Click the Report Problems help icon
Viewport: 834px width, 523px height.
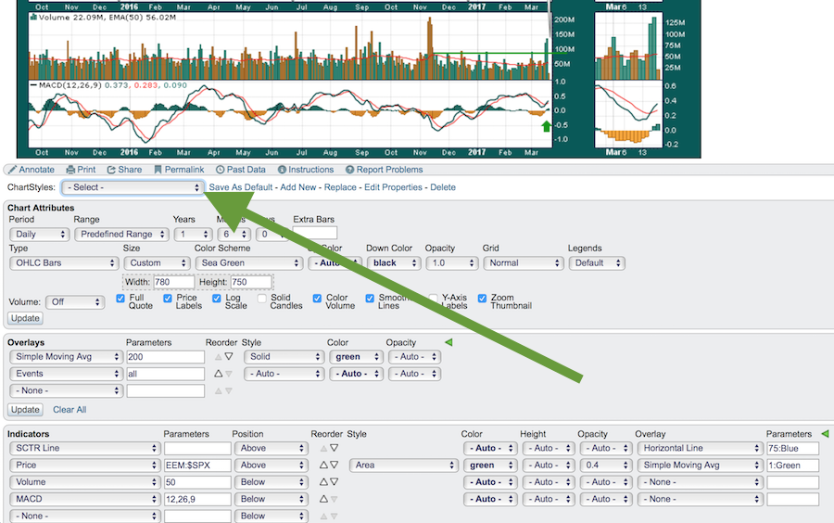pyautogui.click(x=349, y=170)
